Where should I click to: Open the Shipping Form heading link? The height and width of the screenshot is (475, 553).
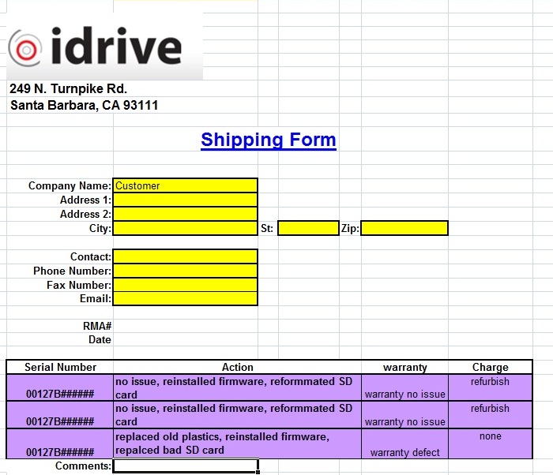269,140
